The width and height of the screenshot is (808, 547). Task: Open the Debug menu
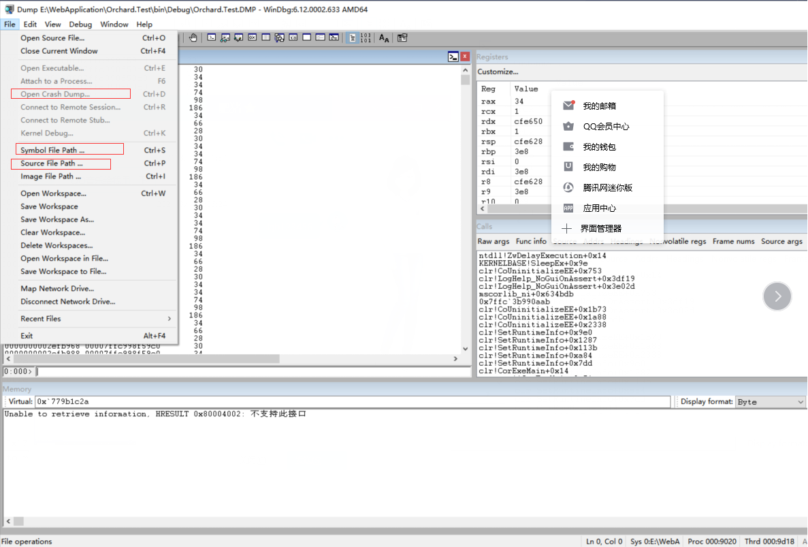(80, 24)
